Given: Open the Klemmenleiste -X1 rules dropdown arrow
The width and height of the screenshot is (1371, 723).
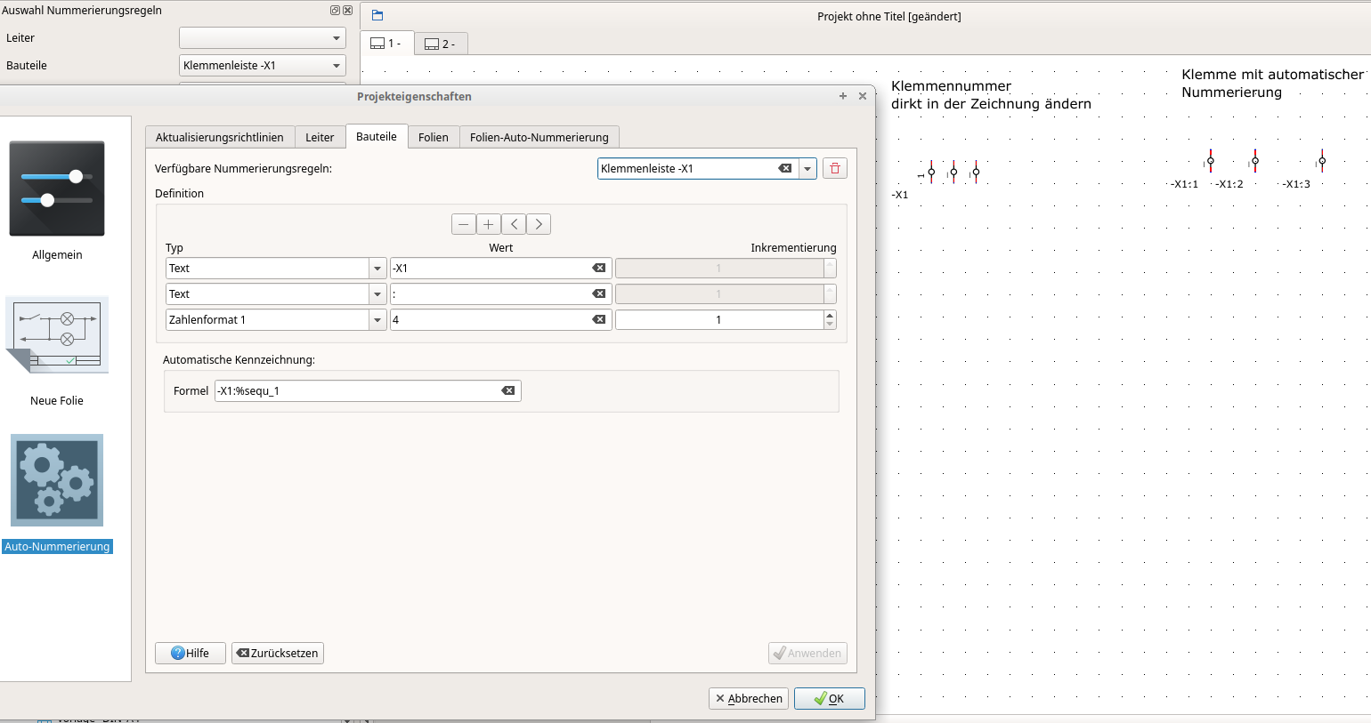Looking at the screenshot, I should point(807,168).
